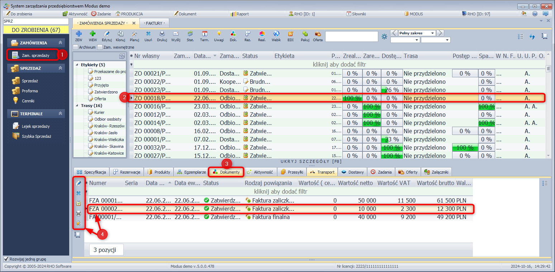Tick the Zam. wewnętrzne checkbox
This screenshot has height=272, width=555.
point(100,47)
